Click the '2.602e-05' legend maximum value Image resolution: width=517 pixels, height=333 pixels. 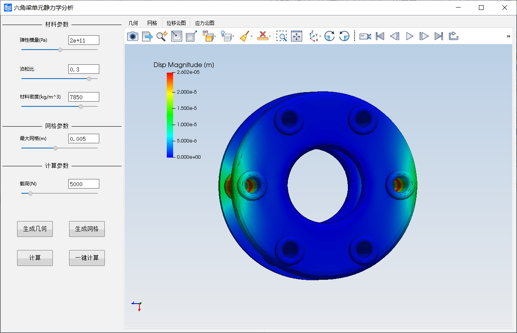[x=189, y=72]
